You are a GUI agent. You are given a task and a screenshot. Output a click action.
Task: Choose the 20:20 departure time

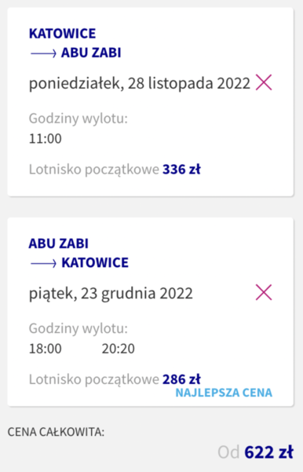coord(119,349)
